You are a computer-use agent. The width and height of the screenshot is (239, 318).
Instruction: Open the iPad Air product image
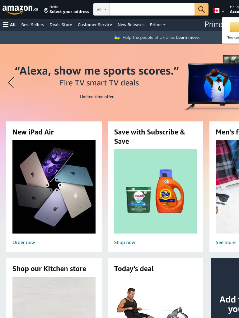point(54,187)
